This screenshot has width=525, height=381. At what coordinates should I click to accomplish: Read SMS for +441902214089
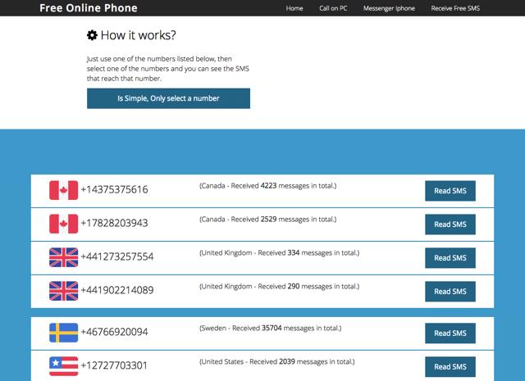point(450,292)
